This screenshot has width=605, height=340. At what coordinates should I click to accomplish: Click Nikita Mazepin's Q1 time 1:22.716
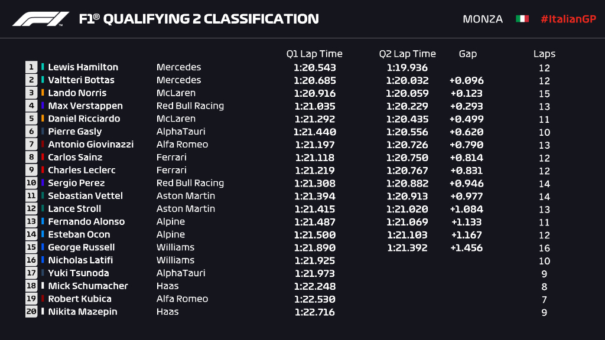click(x=315, y=312)
